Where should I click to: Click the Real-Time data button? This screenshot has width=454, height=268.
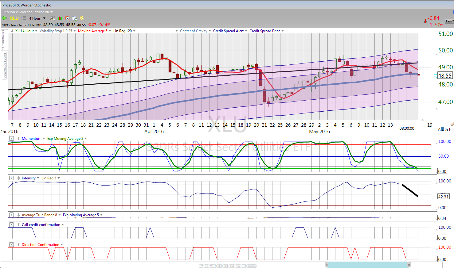point(449,21)
